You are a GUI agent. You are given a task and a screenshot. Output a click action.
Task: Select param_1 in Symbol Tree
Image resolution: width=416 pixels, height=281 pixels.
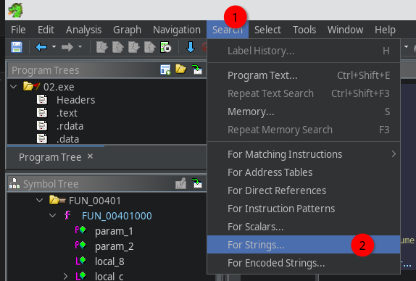pyautogui.click(x=114, y=231)
